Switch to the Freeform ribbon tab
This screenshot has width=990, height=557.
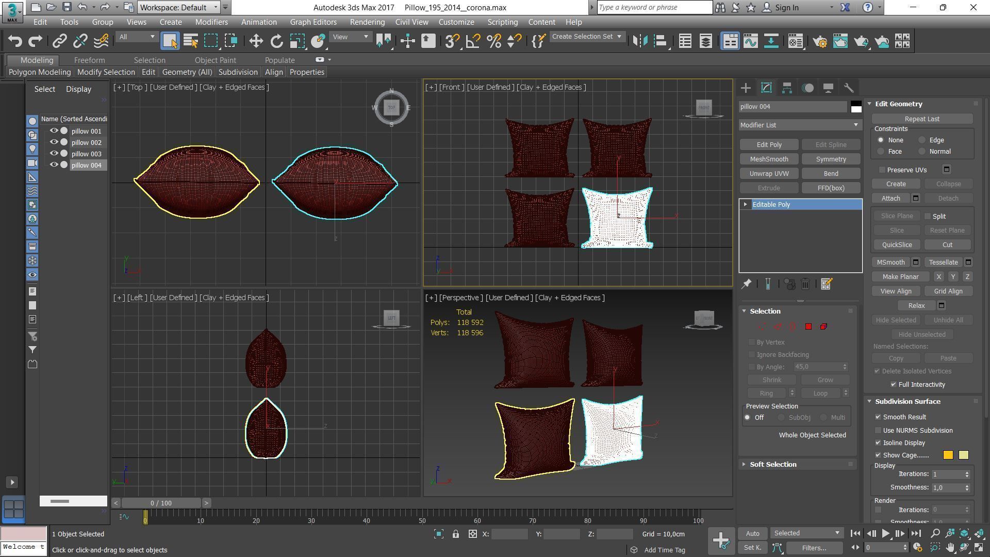pyautogui.click(x=89, y=60)
